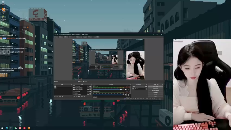
Task: Open WeChat from the taskbar
Action: [x=16, y=128]
